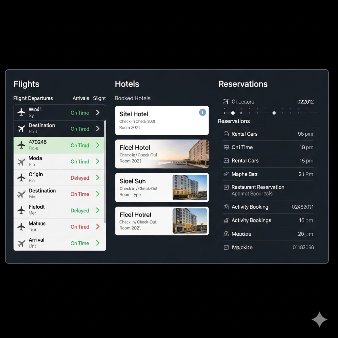The height and width of the screenshot is (338, 338).
Task: Click the Maıpkite calendar icon
Action: pos(226,247)
